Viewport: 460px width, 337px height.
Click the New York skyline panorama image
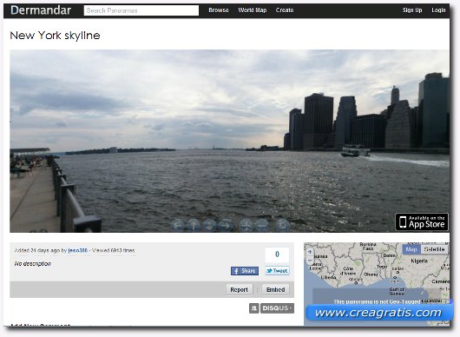(229, 141)
